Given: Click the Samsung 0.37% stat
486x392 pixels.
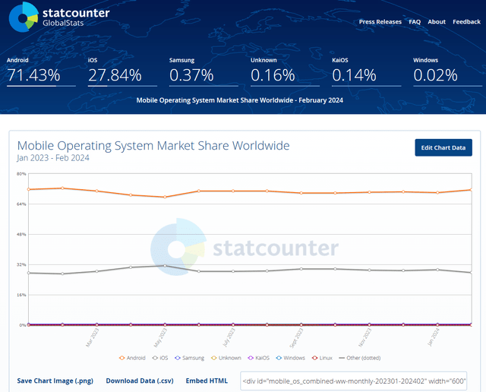Looking at the screenshot, I should [204, 71].
